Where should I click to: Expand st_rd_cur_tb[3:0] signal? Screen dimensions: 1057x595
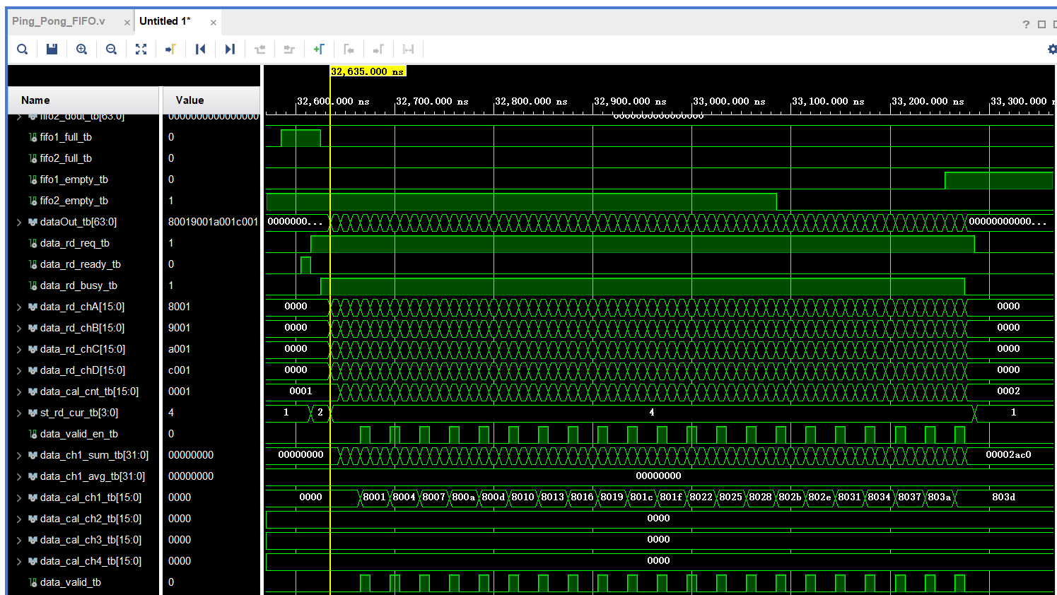coord(19,413)
